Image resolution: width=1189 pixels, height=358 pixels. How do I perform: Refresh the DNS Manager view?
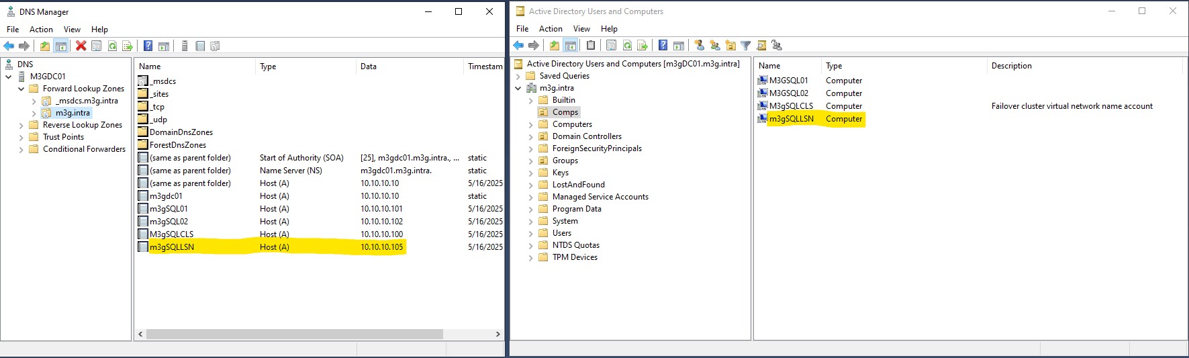pyautogui.click(x=112, y=46)
